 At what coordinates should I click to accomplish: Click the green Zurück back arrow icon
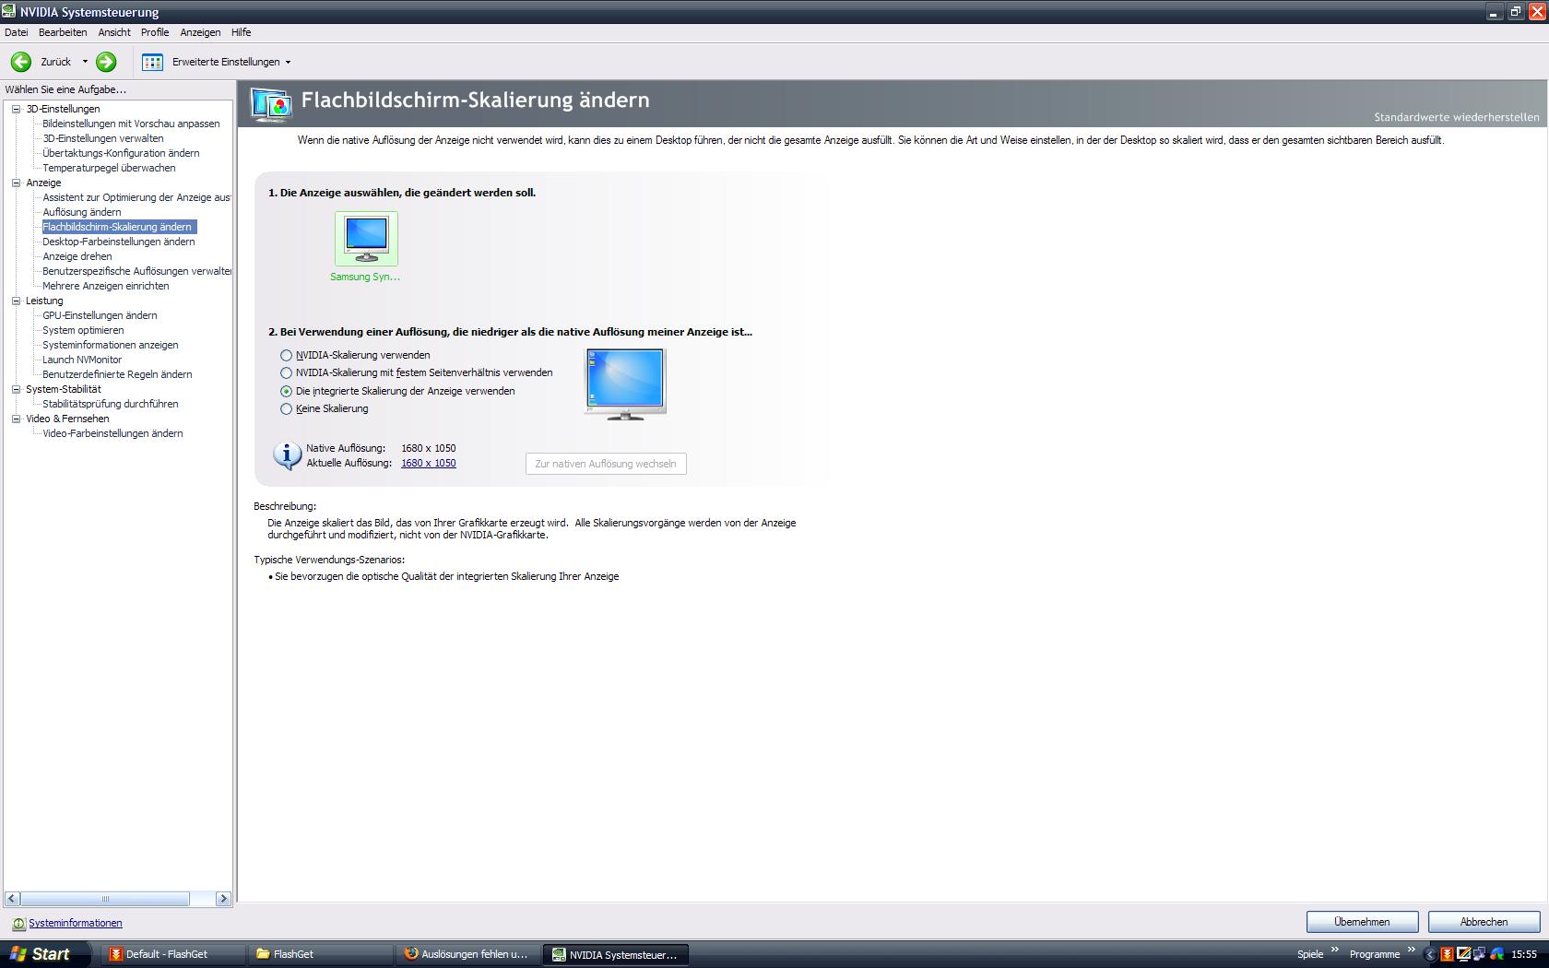(x=21, y=62)
